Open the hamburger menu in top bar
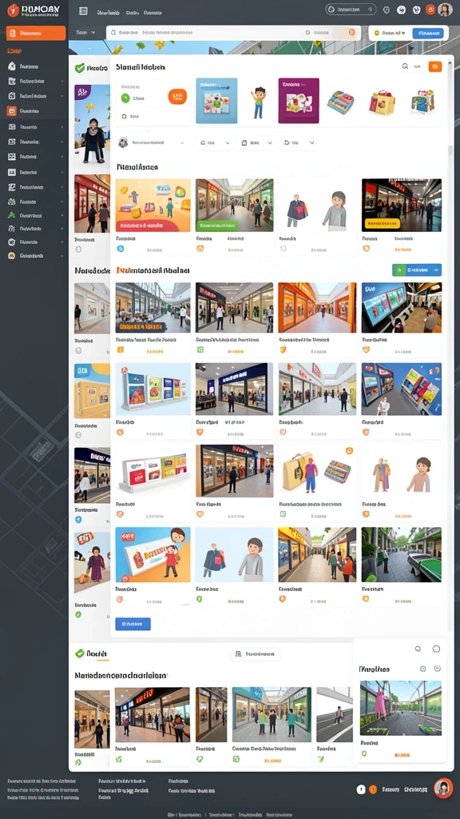Viewport: 460px width, 819px height. (x=83, y=10)
